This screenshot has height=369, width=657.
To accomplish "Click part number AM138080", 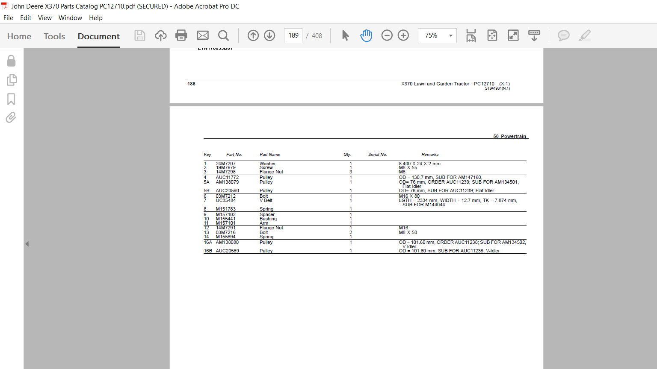I will click(x=228, y=242).
